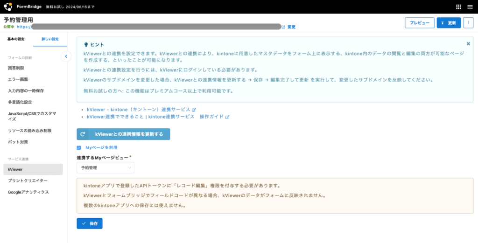Click the ヒント heading text
Image resolution: width=478 pixels, height=243 pixels.
97,45
